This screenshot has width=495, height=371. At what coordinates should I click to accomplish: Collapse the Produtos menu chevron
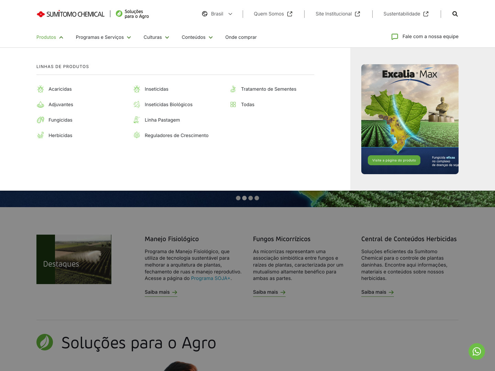click(61, 37)
